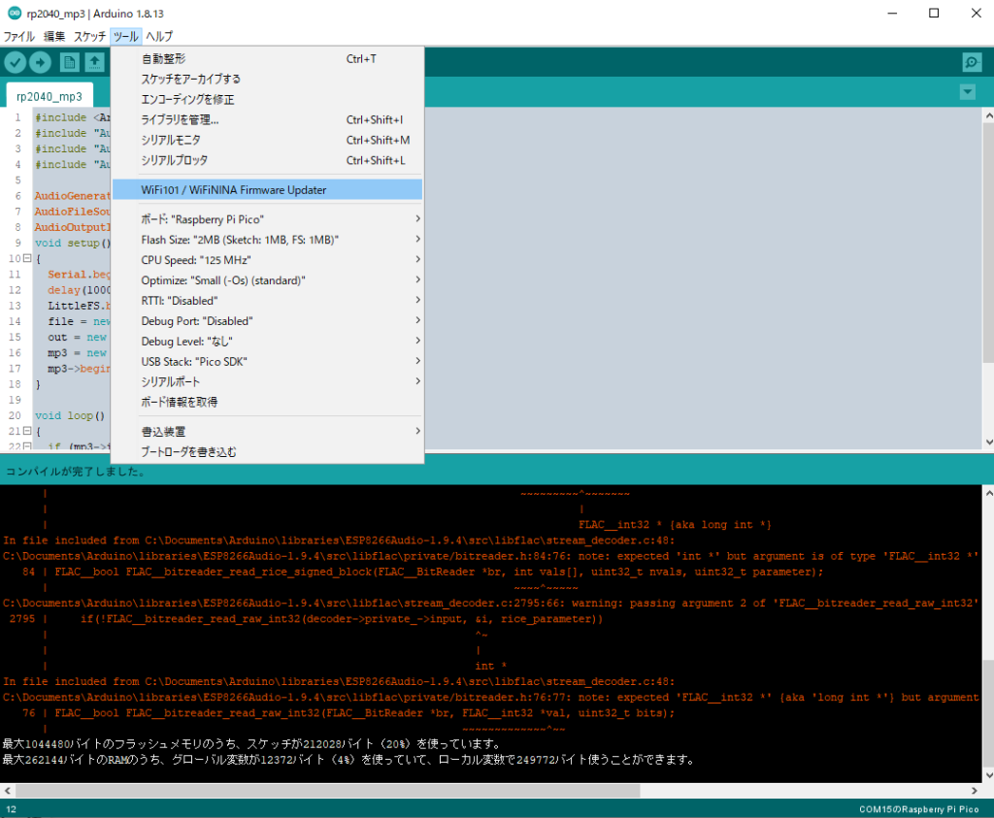Click the Verify (checkmark) toolbar icon
The width and height of the screenshot is (994, 818).
16,62
